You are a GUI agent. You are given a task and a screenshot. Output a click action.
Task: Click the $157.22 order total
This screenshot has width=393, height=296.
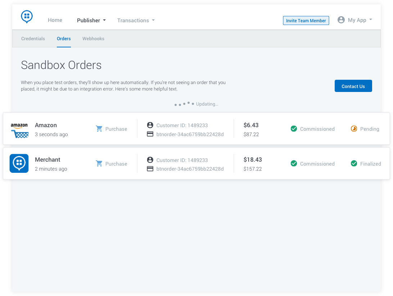coord(253,169)
